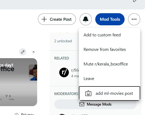This screenshot has height=115, width=155.
Task: Click the 2 unlocked achievements text
Action: [x=63, y=41]
